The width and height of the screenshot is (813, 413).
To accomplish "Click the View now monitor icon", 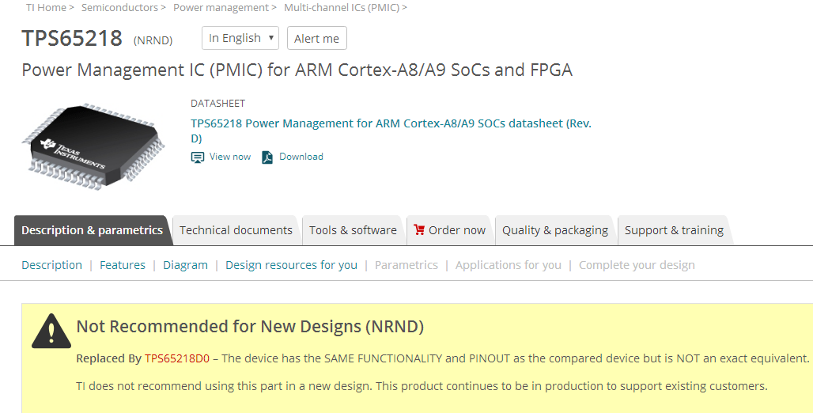I will (x=198, y=157).
